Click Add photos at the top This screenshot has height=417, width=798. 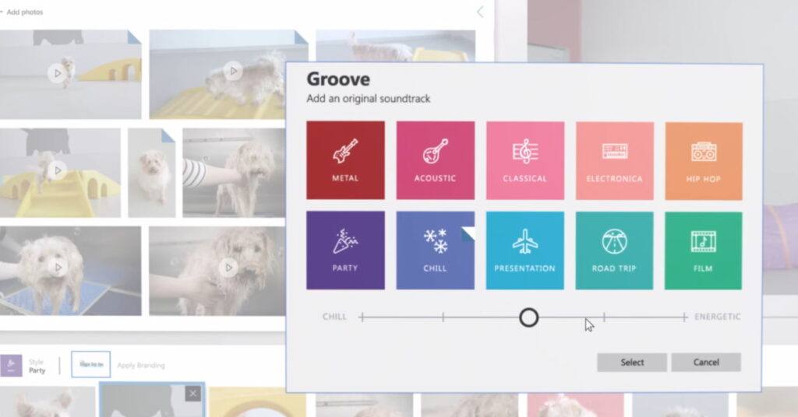click(x=23, y=12)
